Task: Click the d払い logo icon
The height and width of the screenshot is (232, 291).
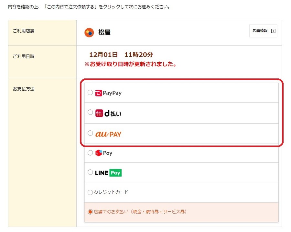Action: pos(99,113)
